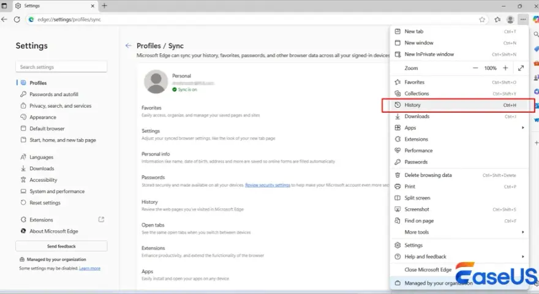Open About Microsoft Edge

click(54, 231)
